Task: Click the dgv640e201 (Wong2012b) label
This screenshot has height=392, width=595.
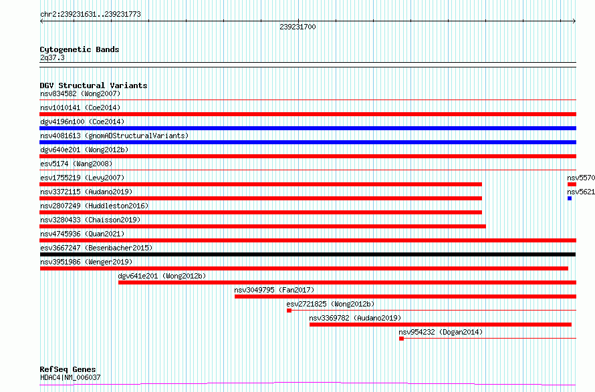Action: pyautogui.click(x=84, y=150)
